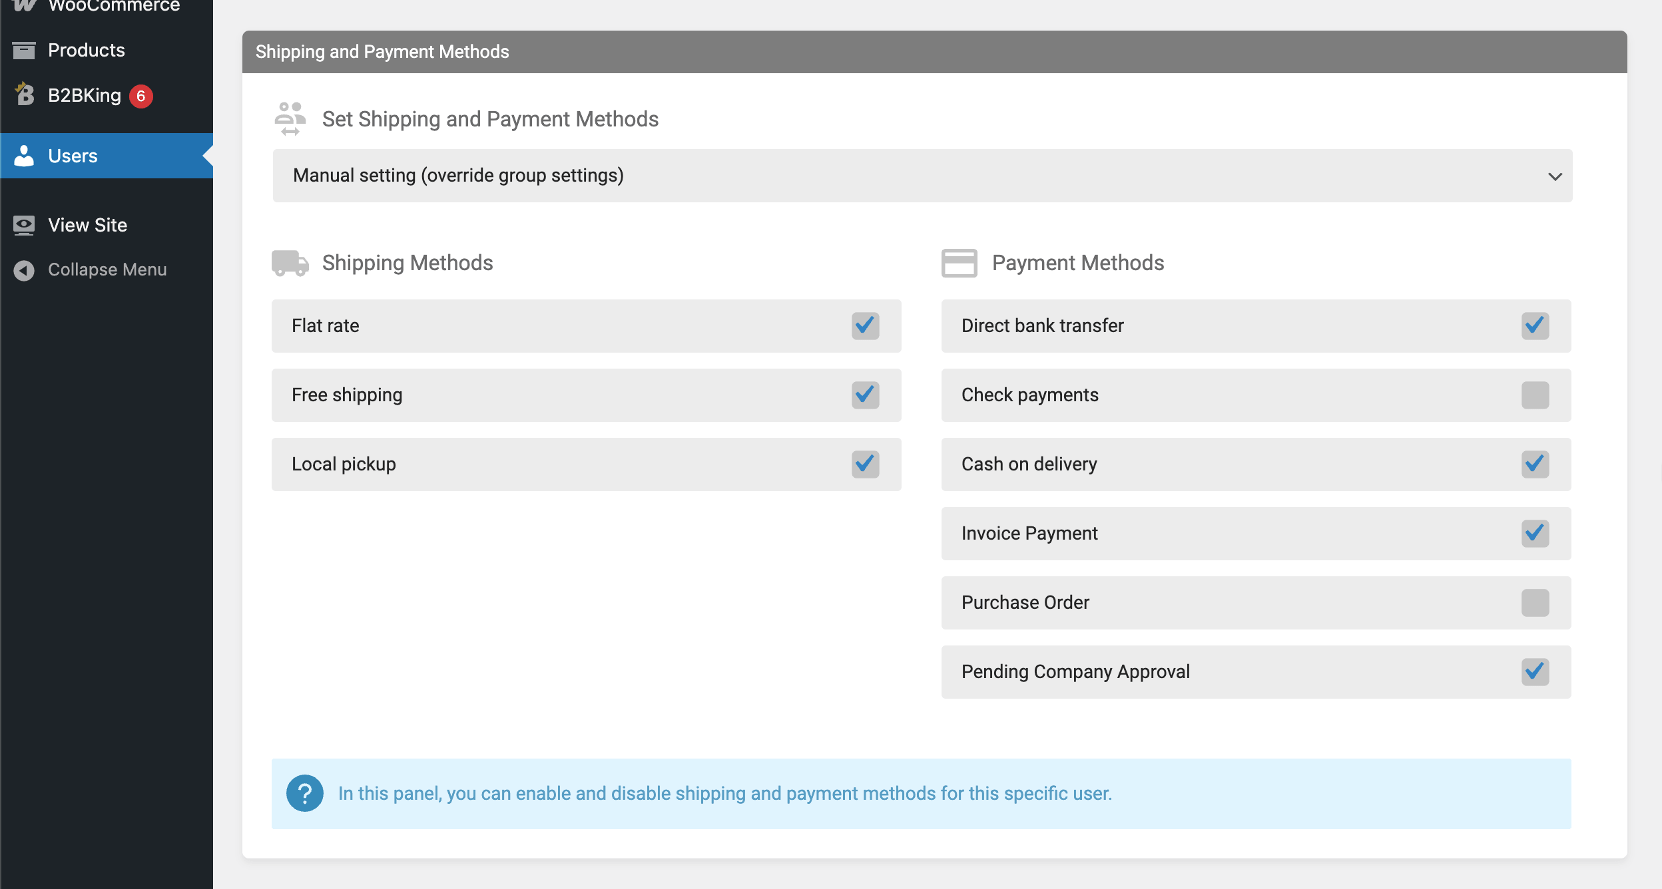Click the B2BKing logo icon
Viewport: 1662px width, 889px height.
pyautogui.click(x=25, y=94)
